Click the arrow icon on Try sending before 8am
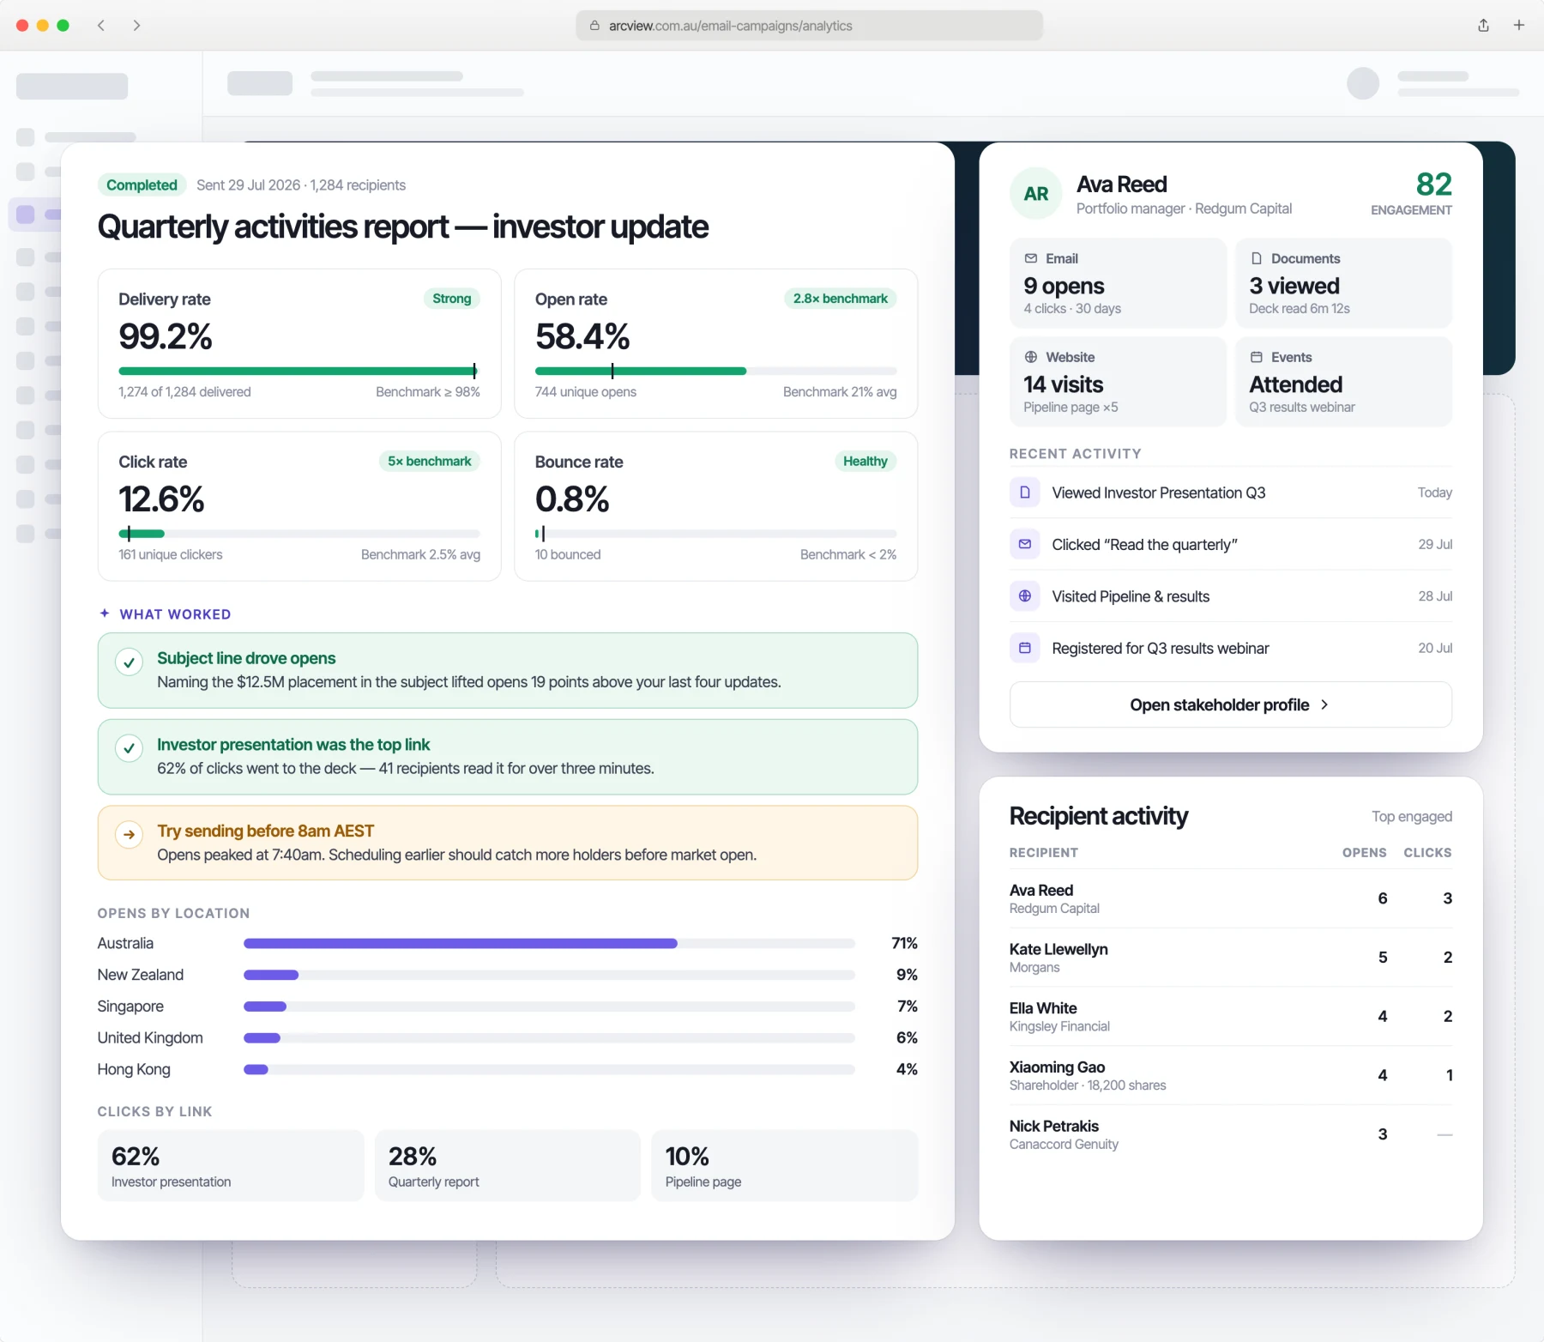The image size is (1544, 1342). (129, 834)
